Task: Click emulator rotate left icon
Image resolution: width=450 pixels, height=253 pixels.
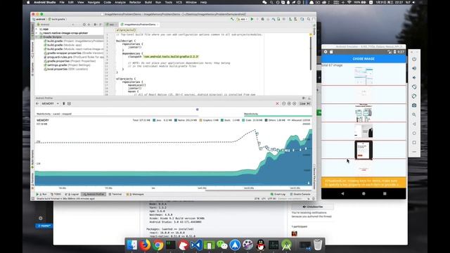Action: [x=414, y=86]
